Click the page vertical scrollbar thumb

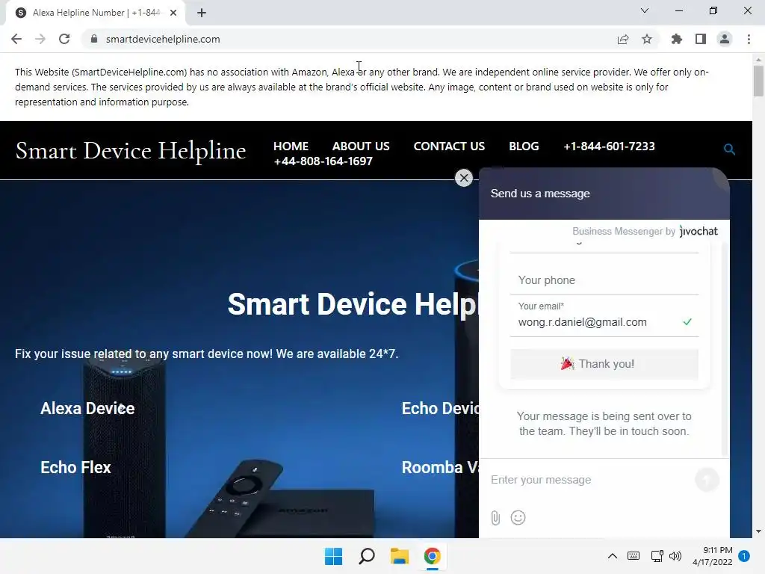[758, 81]
